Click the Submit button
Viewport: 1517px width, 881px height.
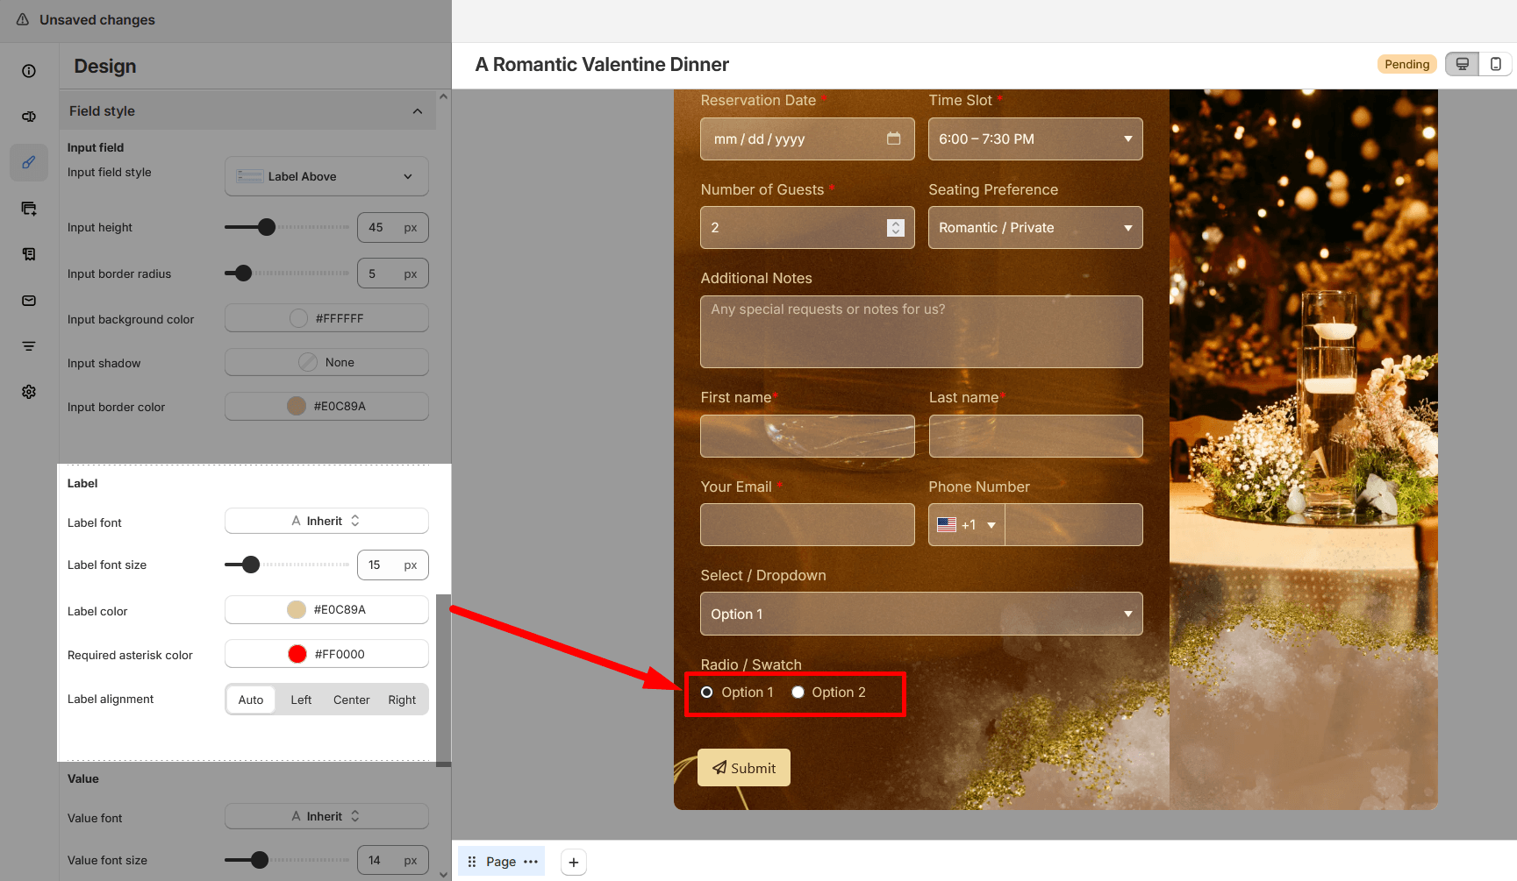click(744, 768)
